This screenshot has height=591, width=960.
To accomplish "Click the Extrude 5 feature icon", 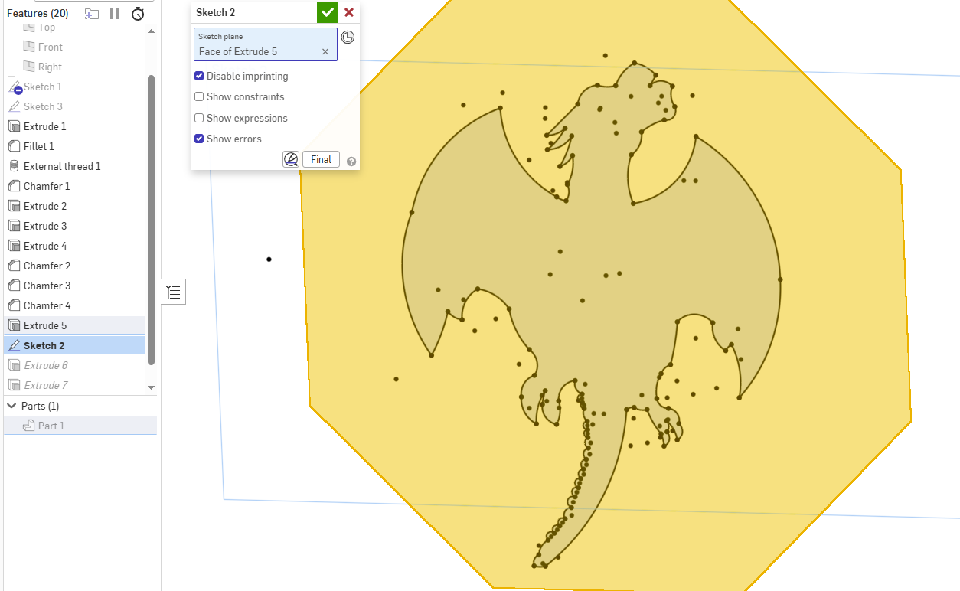I will [x=14, y=325].
